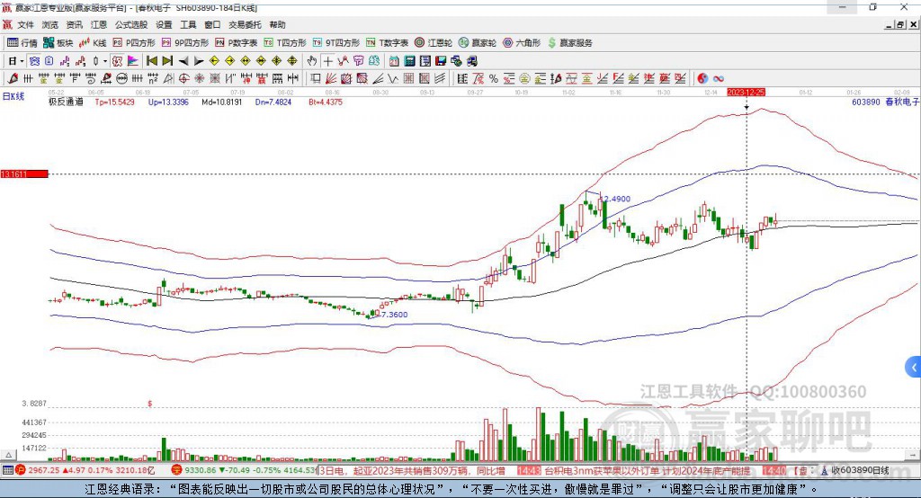Jump to last bar with skip-to-end arrow
The width and height of the screenshot is (921, 498).
(167, 61)
